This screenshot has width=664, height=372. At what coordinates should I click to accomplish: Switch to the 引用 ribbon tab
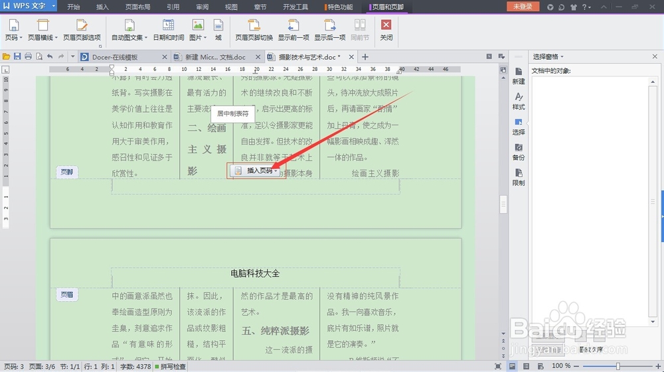(x=173, y=7)
